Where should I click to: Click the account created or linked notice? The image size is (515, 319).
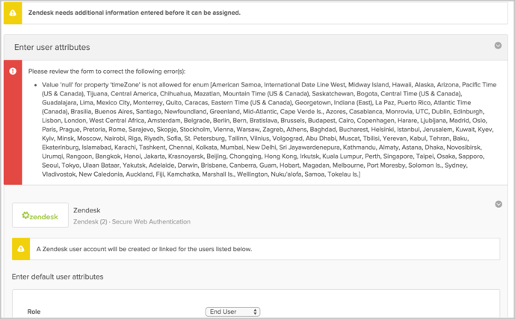144,249
